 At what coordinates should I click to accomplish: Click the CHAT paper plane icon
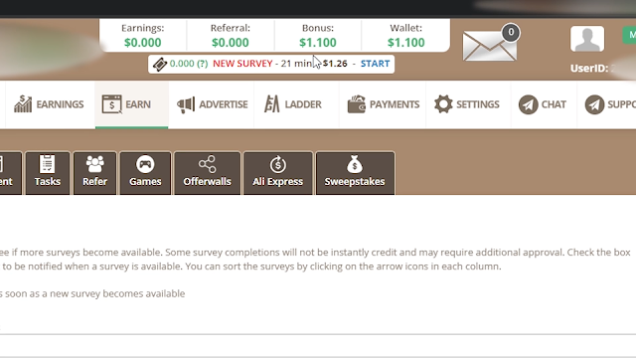pos(528,104)
